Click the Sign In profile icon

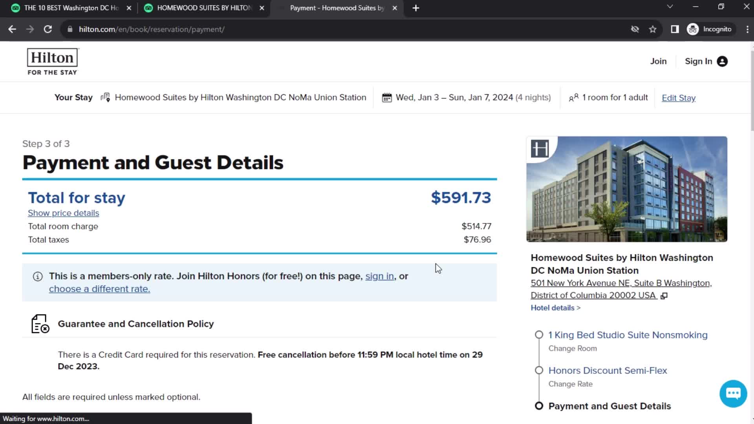click(723, 60)
